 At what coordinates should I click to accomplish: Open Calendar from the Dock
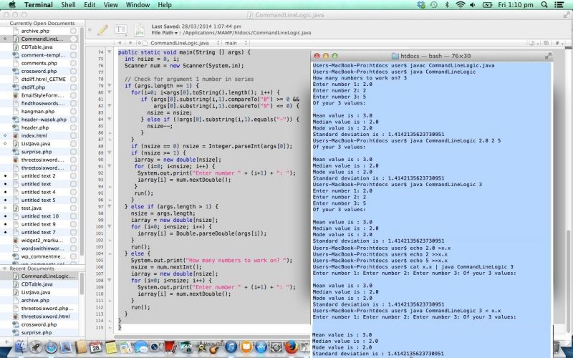pos(96,347)
